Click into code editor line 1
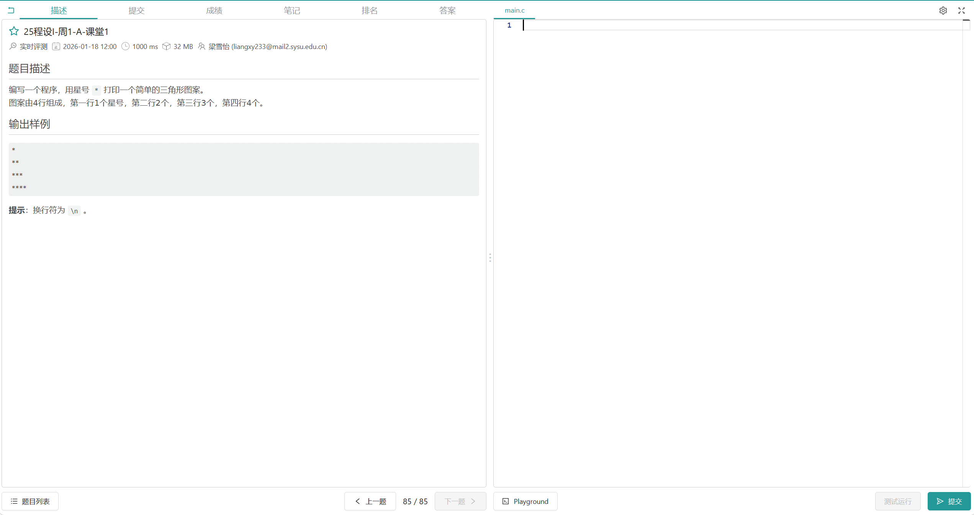 (728, 25)
